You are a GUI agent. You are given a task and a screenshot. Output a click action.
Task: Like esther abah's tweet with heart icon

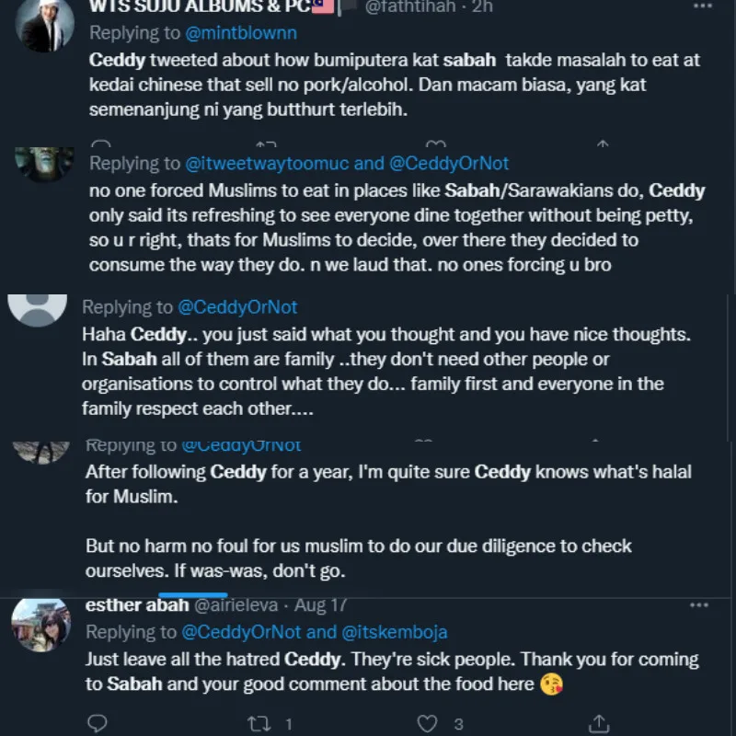click(x=426, y=723)
